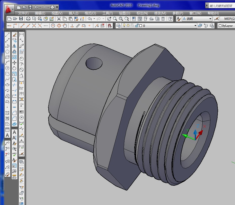Open the layer list dropdown
The width and height of the screenshot is (235, 205).
pyautogui.click(x=195, y=26)
